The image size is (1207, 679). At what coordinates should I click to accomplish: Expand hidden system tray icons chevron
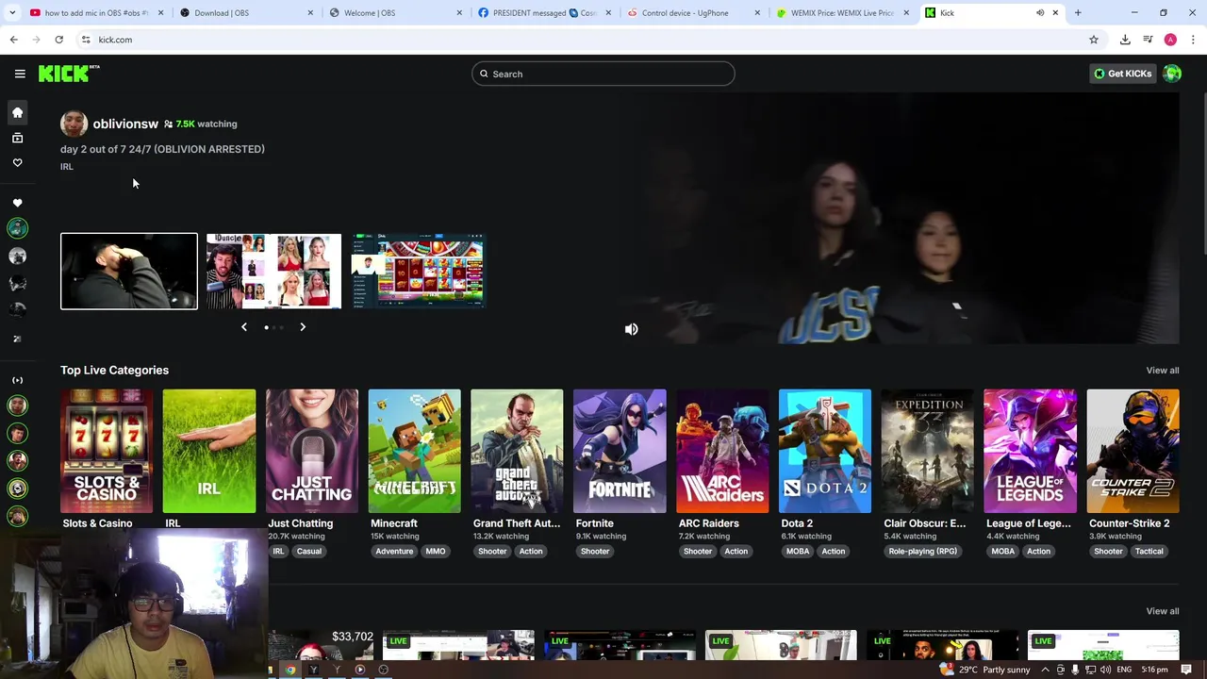click(x=1045, y=670)
